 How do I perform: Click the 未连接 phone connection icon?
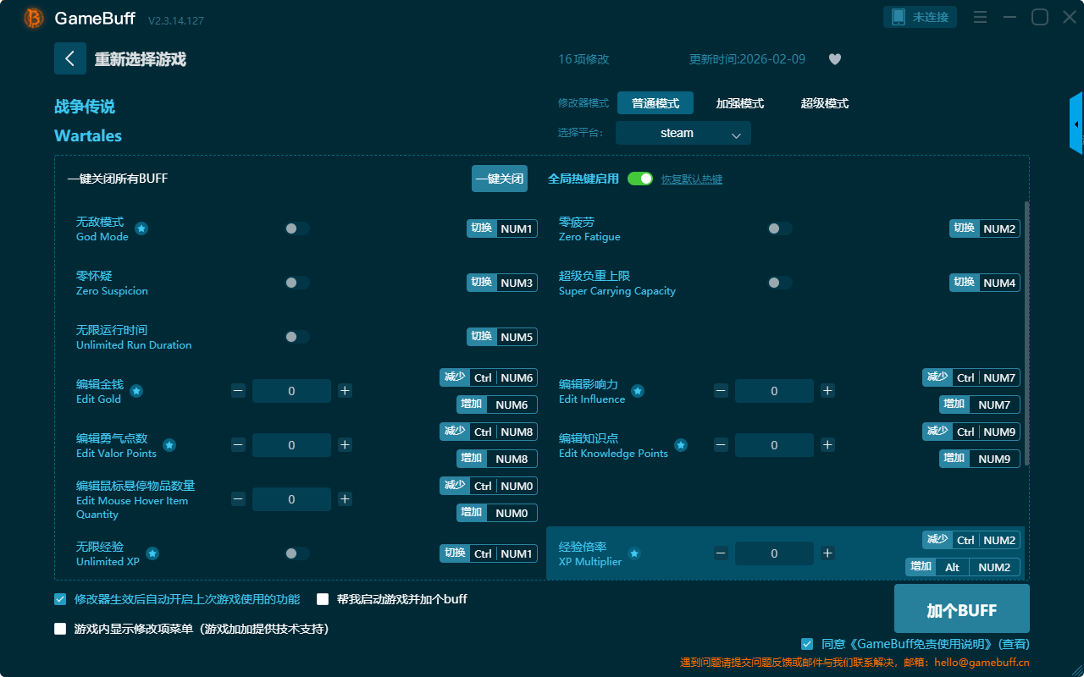pyautogui.click(x=898, y=17)
